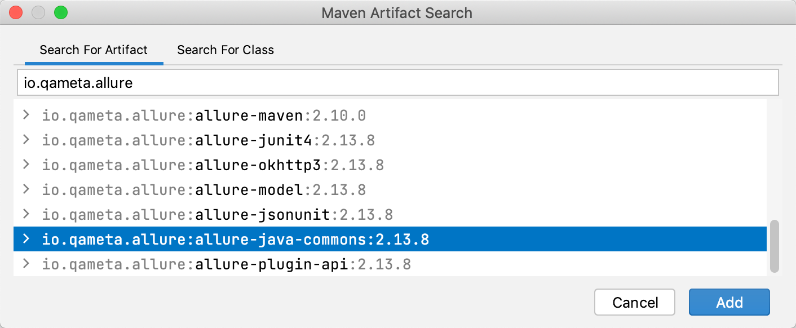Switch to the Search For Artifact tab
Screen dimensions: 796x328
94,50
